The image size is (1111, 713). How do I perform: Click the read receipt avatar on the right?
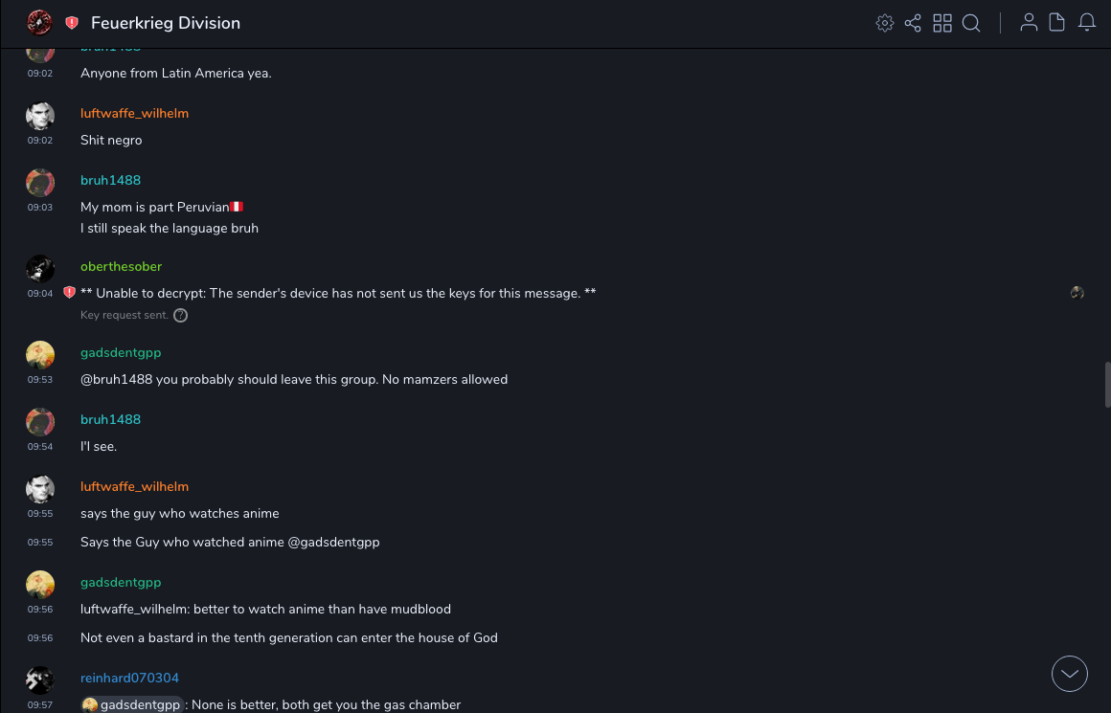[1077, 293]
